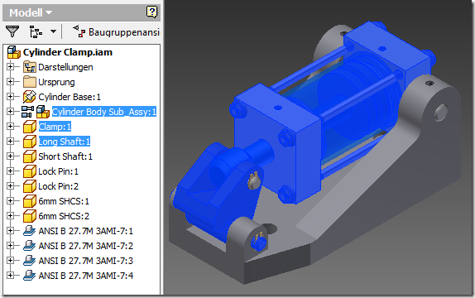Click the Short Shaft:1 cube icon

(x=30, y=156)
